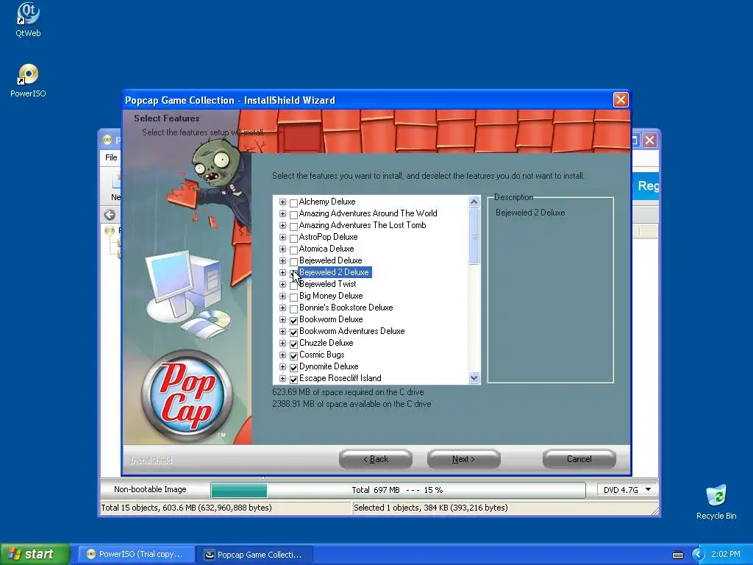Viewport: 753px width, 565px height.
Task: Expand the Bejeweled Deluxe tree node
Action: click(x=282, y=261)
